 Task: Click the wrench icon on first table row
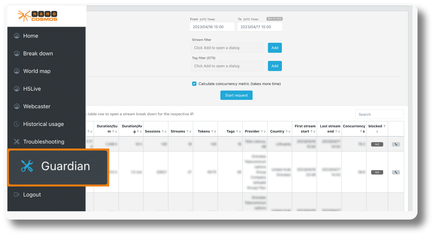(395, 144)
